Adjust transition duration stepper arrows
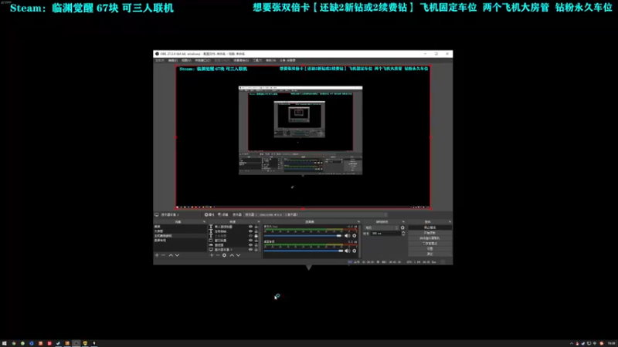The height and width of the screenshot is (347, 618). click(x=402, y=234)
